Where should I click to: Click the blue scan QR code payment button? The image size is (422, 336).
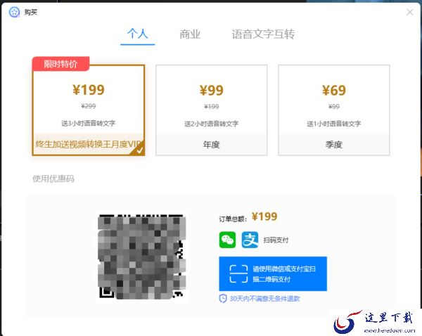pyautogui.click(x=273, y=274)
